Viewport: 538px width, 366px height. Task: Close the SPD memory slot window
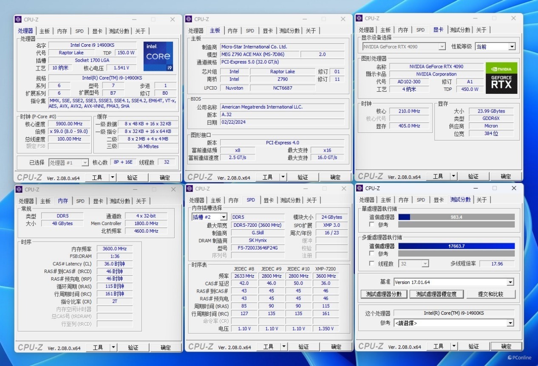[x=344, y=189]
